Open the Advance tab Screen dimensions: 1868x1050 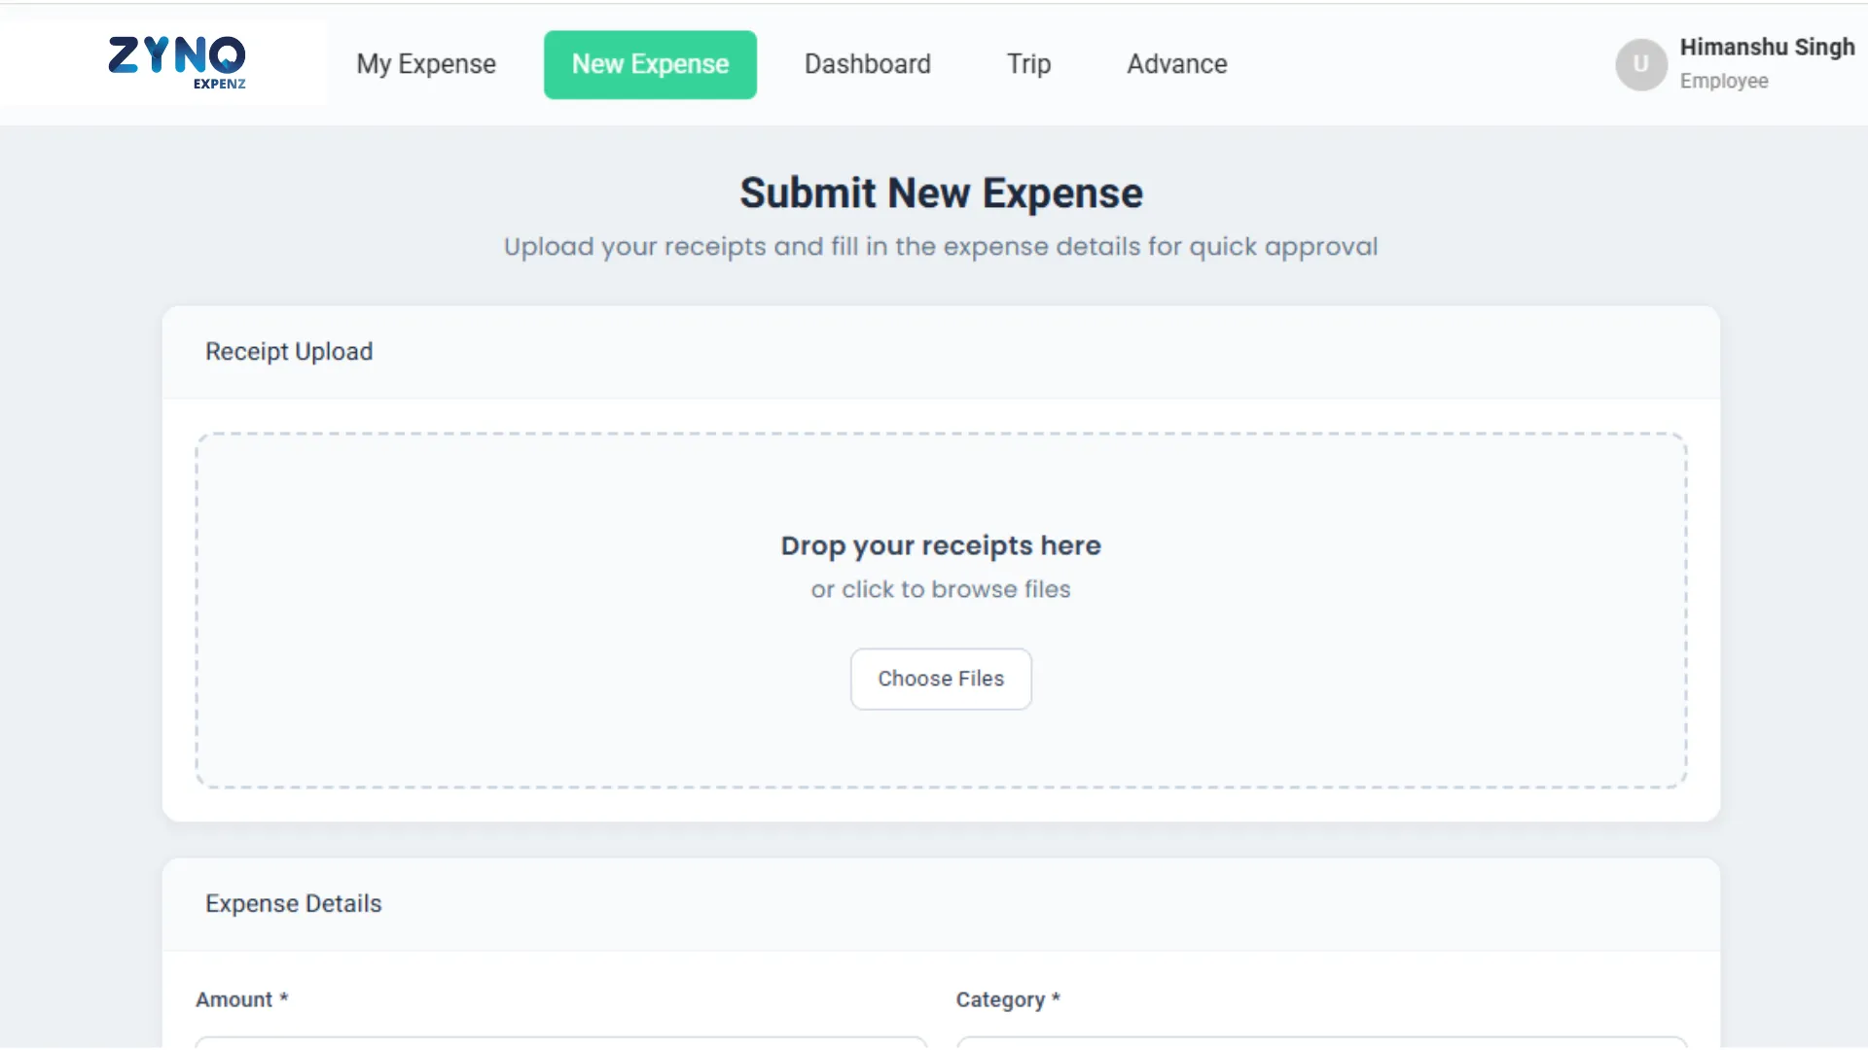(x=1176, y=64)
